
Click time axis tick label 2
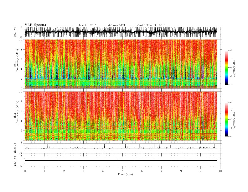[x=64, y=171]
